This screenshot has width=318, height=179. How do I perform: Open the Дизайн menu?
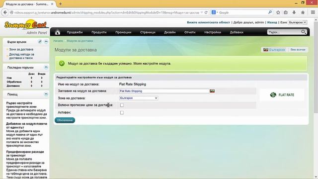[170, 32]
